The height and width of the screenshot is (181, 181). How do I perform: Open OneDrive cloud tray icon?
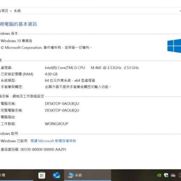[173, 175]
